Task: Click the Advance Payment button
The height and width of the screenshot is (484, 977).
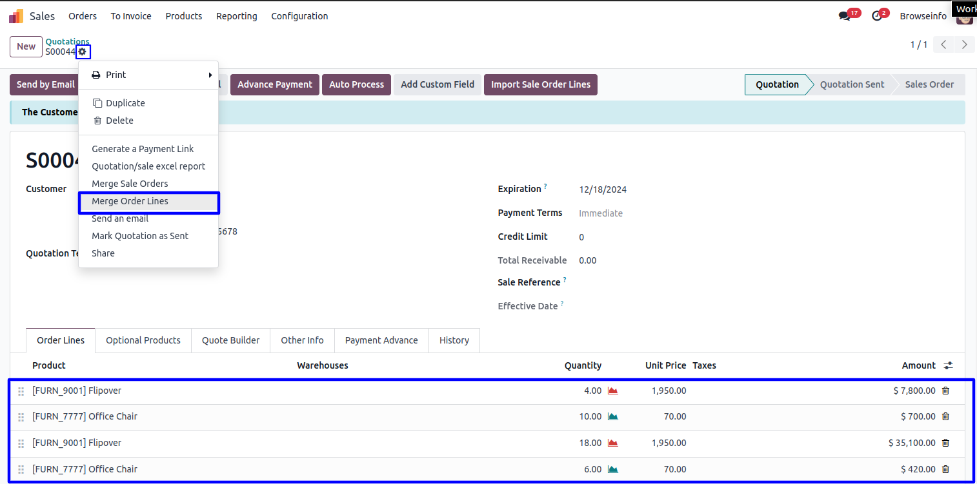Action: (275, 84)
